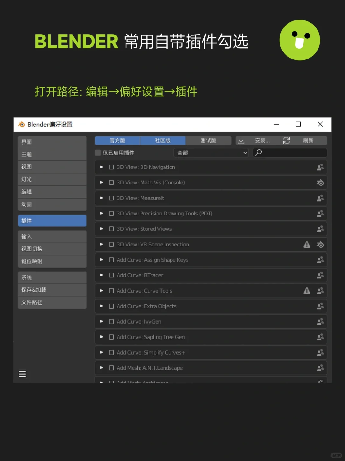Open the 界面 preferences section

click(x=52, y=142)
